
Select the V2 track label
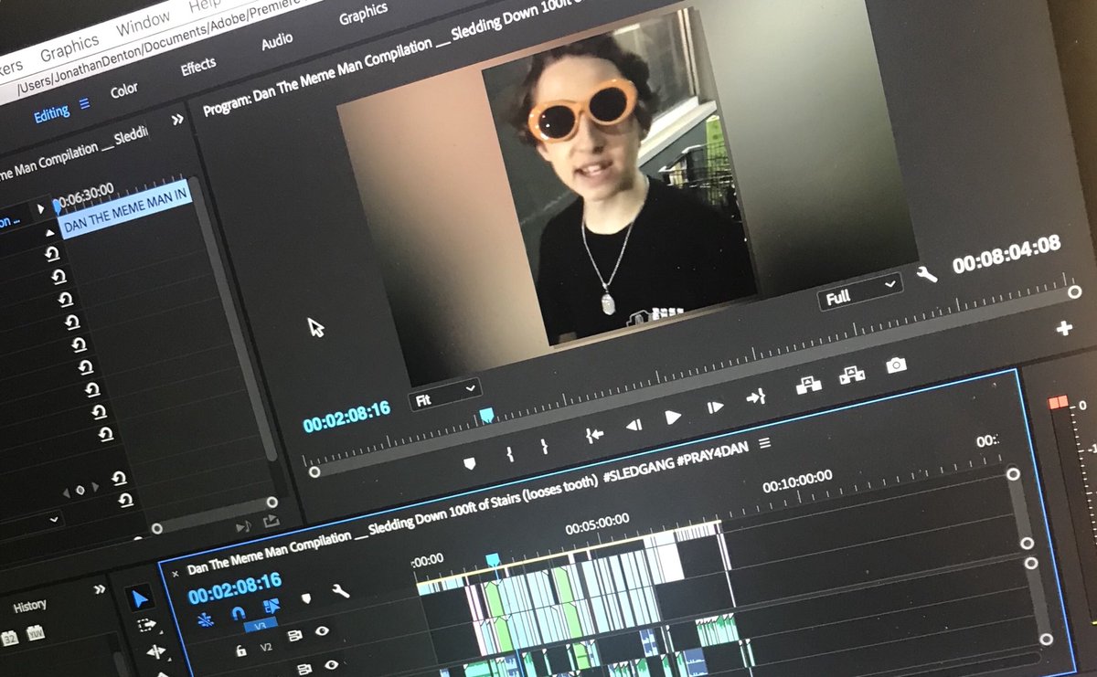[266, 646]
